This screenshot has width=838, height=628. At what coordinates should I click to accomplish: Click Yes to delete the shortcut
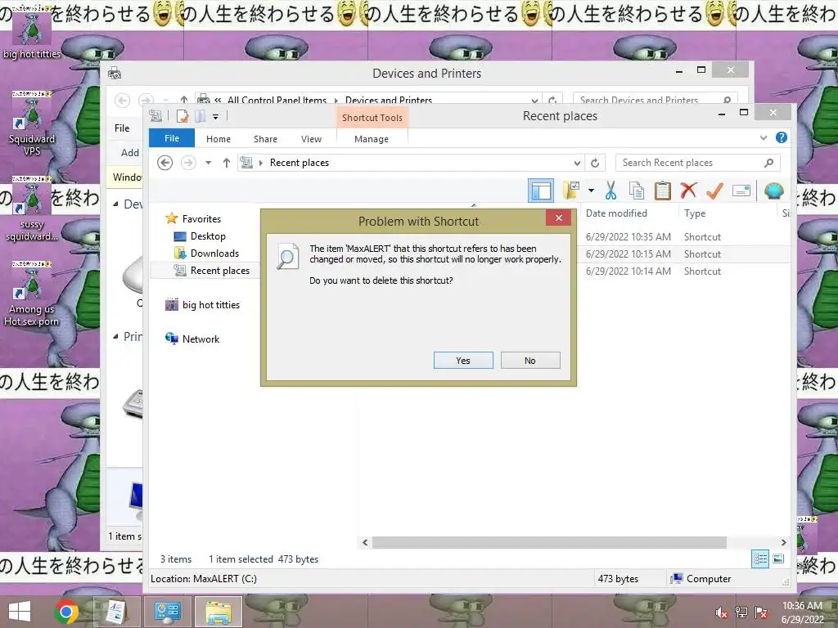(x=463, y=361)
